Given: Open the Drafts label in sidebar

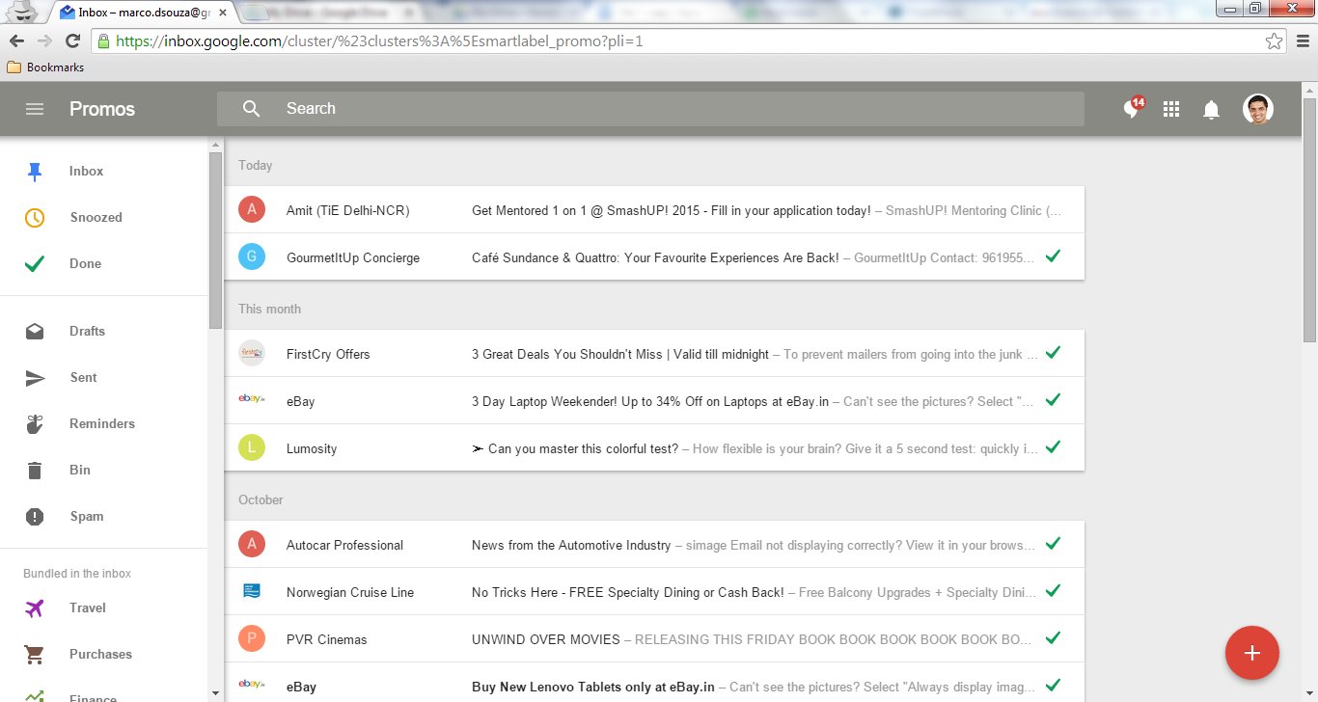Looking at the screenshot, I should [x=87, y=331].
